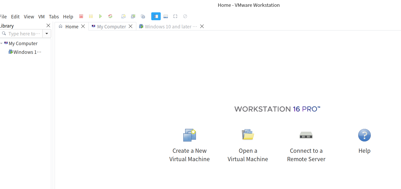401x189 pixels.
Task: Click the Help label on home page
Action: (364, 151)
